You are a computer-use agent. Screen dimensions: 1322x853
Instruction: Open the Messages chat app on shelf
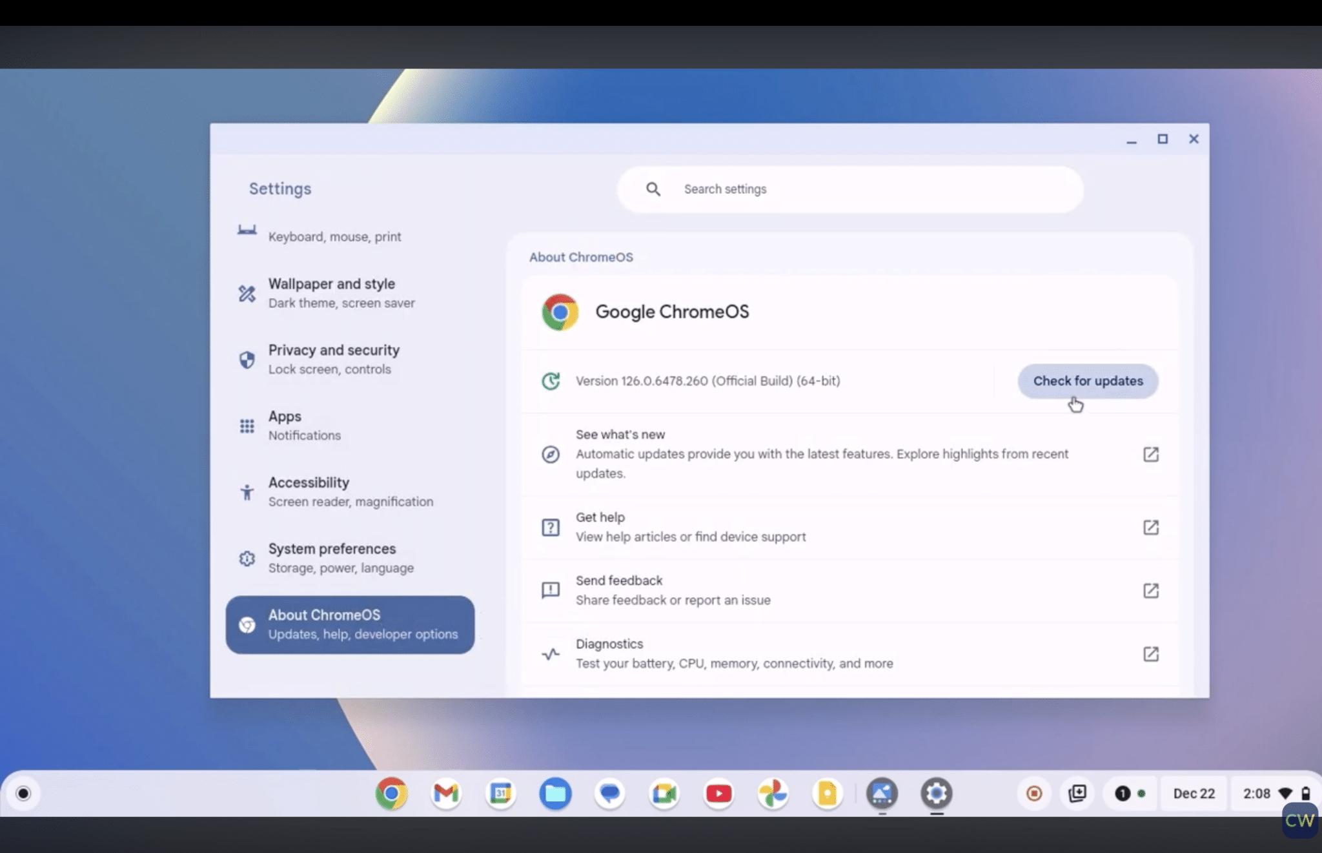609,793
